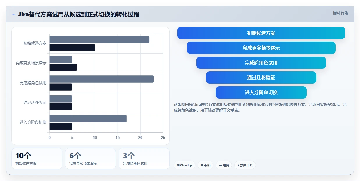Click the dark bar for 通过迁移验证

pyautogui.click(x=61, y=107)
